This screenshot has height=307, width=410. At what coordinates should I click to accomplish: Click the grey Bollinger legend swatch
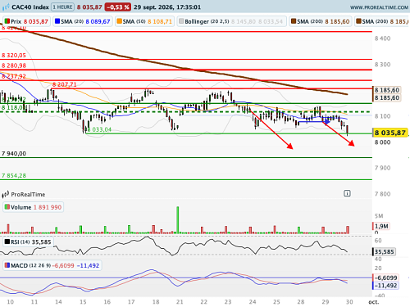pyautogui.click(x=181, y=21)
